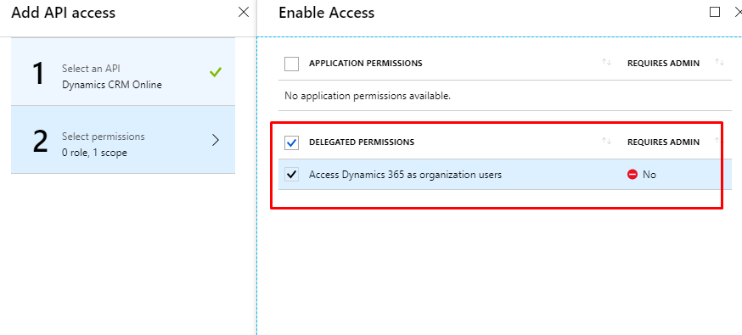Viewport: 742px width, 335px height.
Task: Click the Dynamics CRM Online API label
Action: [x=112, y=85]
